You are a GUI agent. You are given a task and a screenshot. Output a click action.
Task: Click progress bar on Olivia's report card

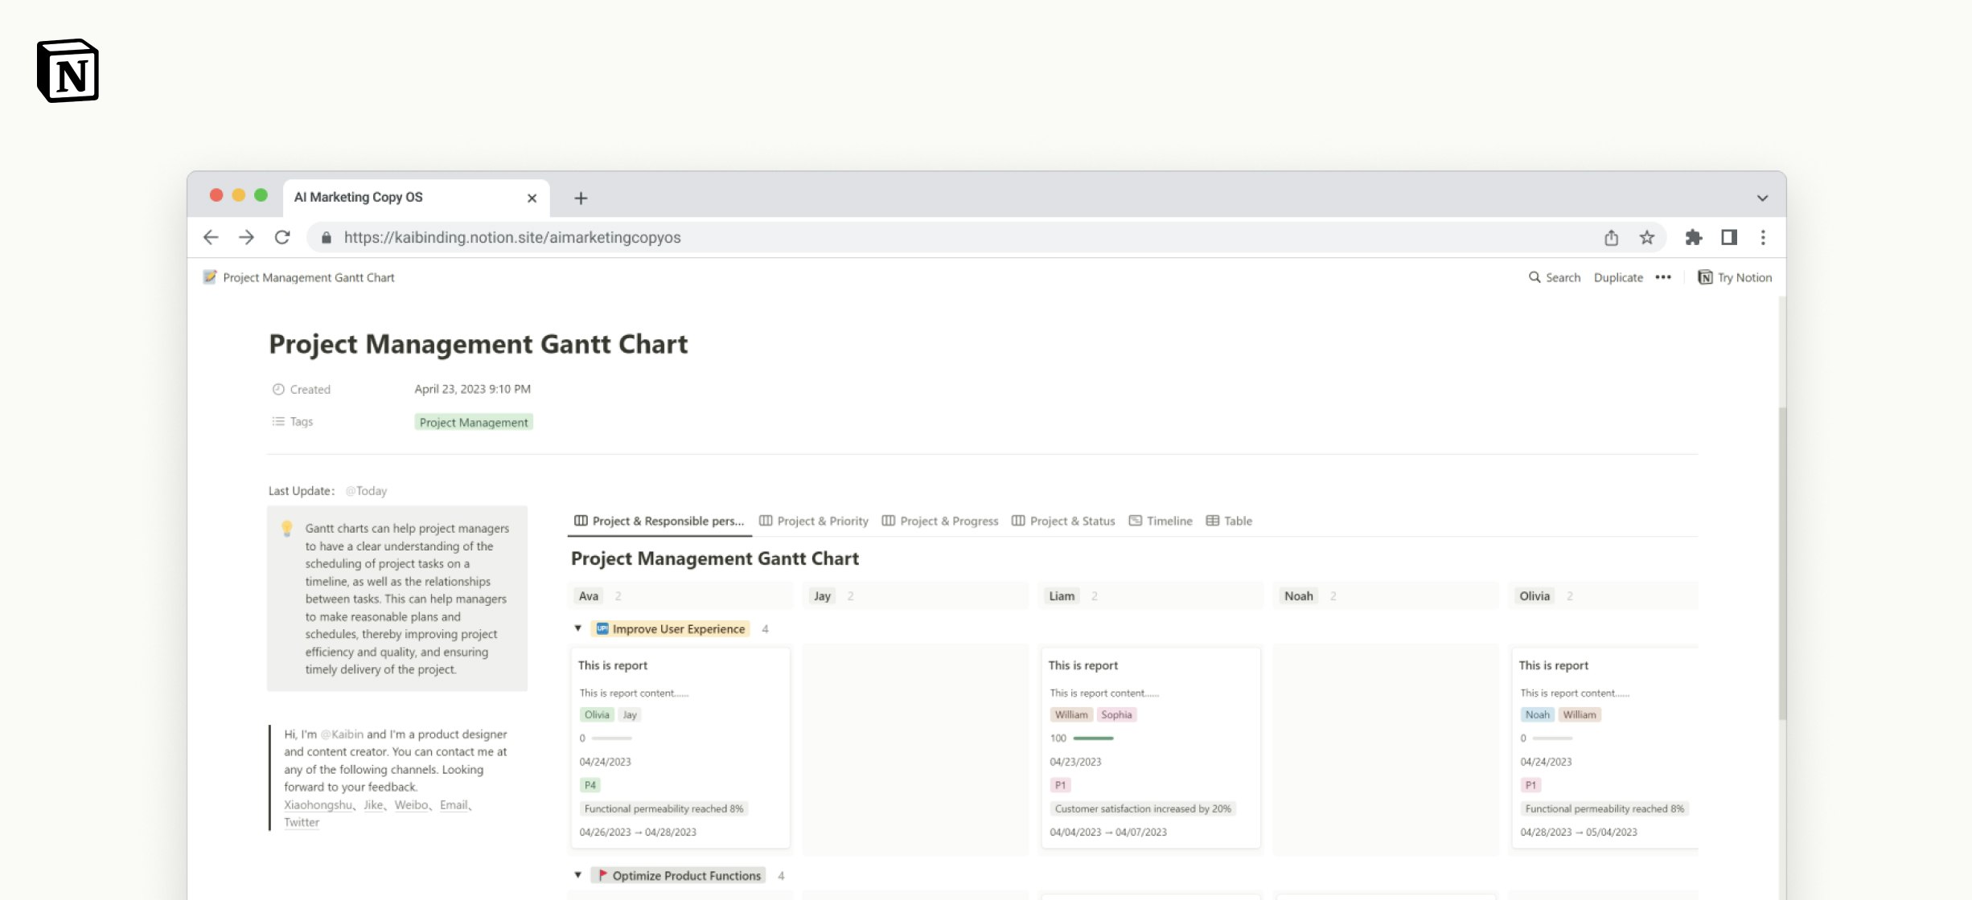[x=1552, y=738]
